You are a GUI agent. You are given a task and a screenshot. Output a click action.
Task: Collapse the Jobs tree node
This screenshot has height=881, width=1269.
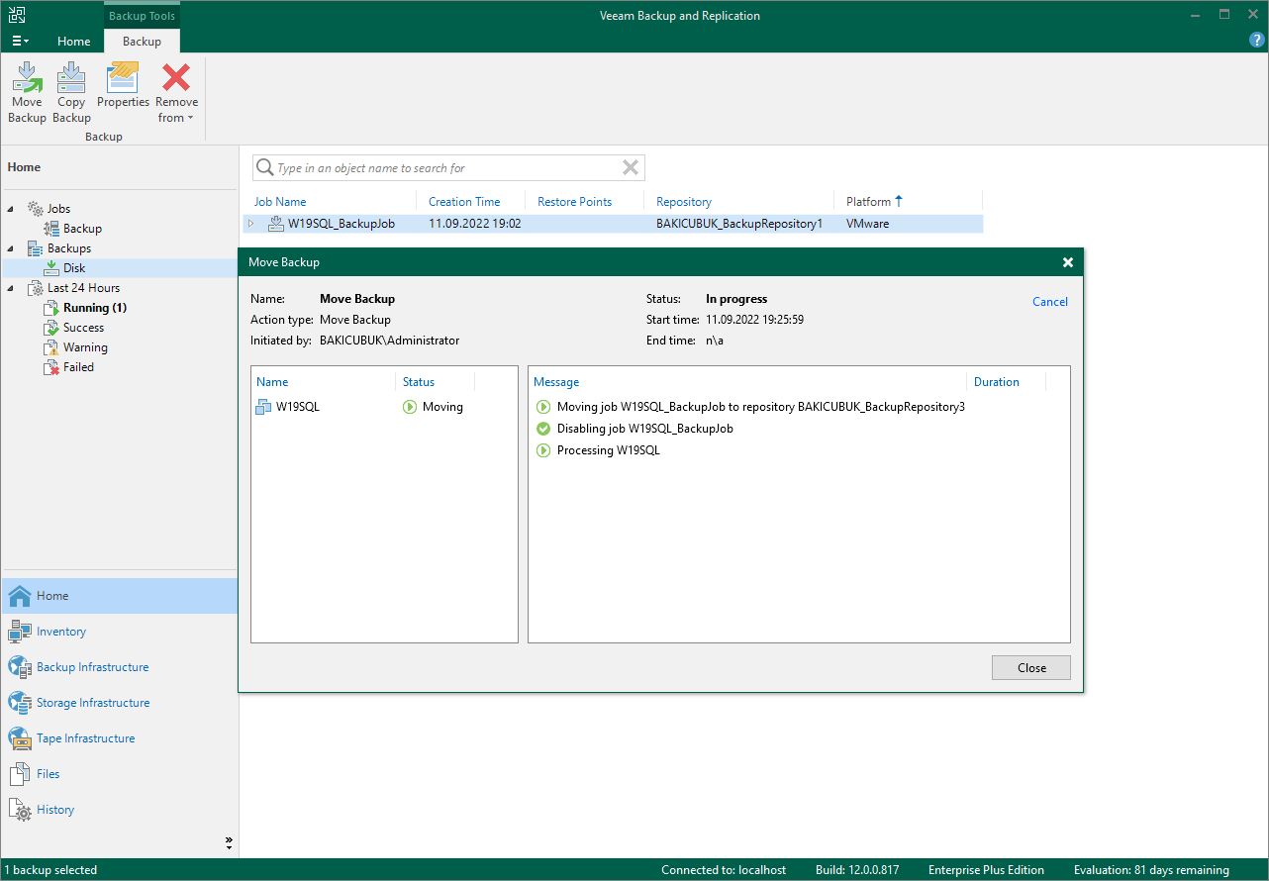tap(12, 209)
